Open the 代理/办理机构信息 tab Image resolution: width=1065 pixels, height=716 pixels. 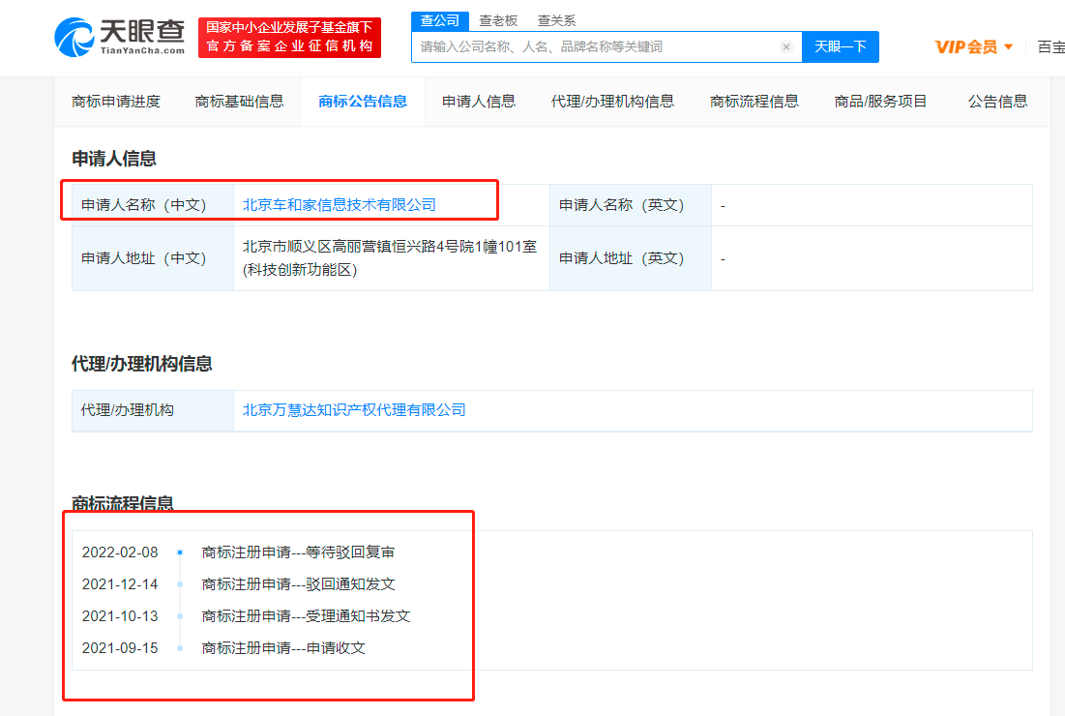(x=612, y=101)
